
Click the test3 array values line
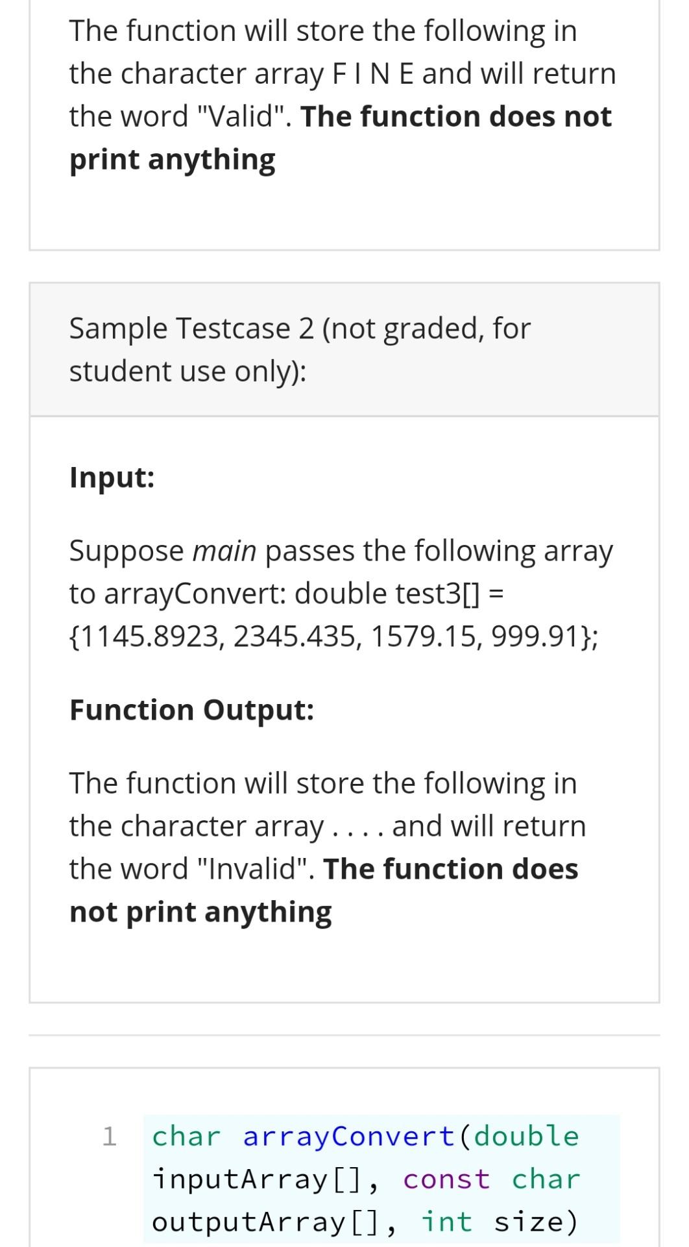point(334,636)
